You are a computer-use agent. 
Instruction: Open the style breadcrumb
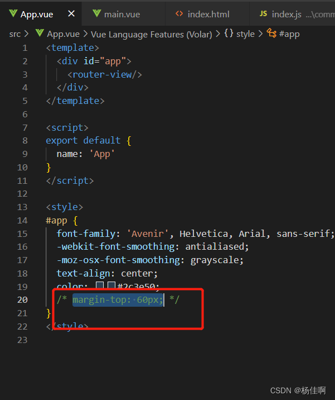(245, 34)
